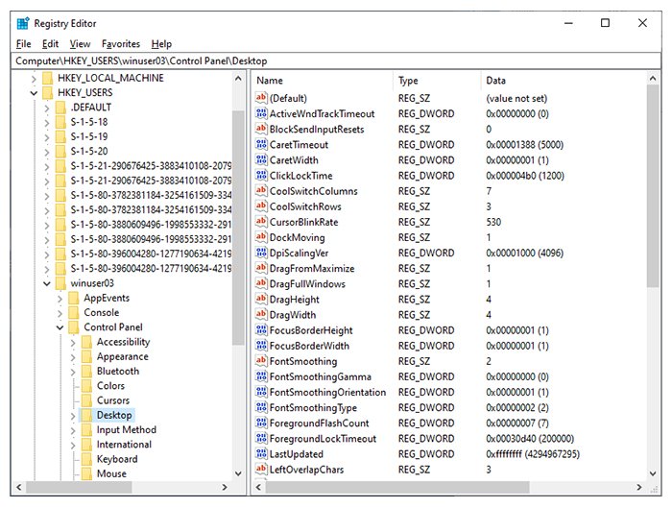Collapse the HKEY_USERS tree node

[x=34, y=92]
